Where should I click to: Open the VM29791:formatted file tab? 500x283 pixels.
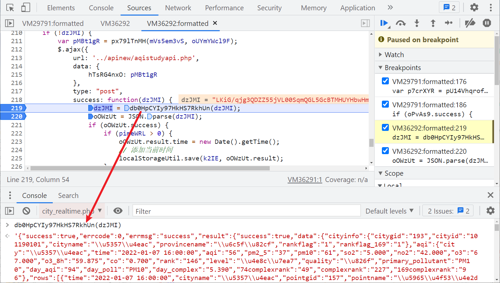coord(53,23)
